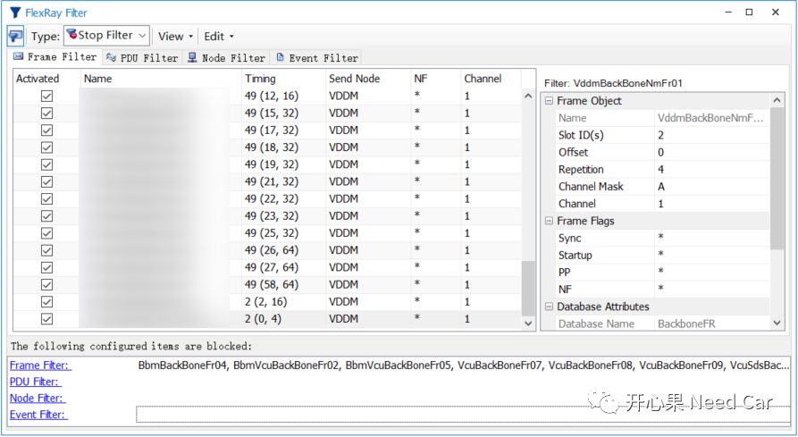Screen dimensions: 798x437
Task: Open the Frame Filter: link
Action: [41, 366]
